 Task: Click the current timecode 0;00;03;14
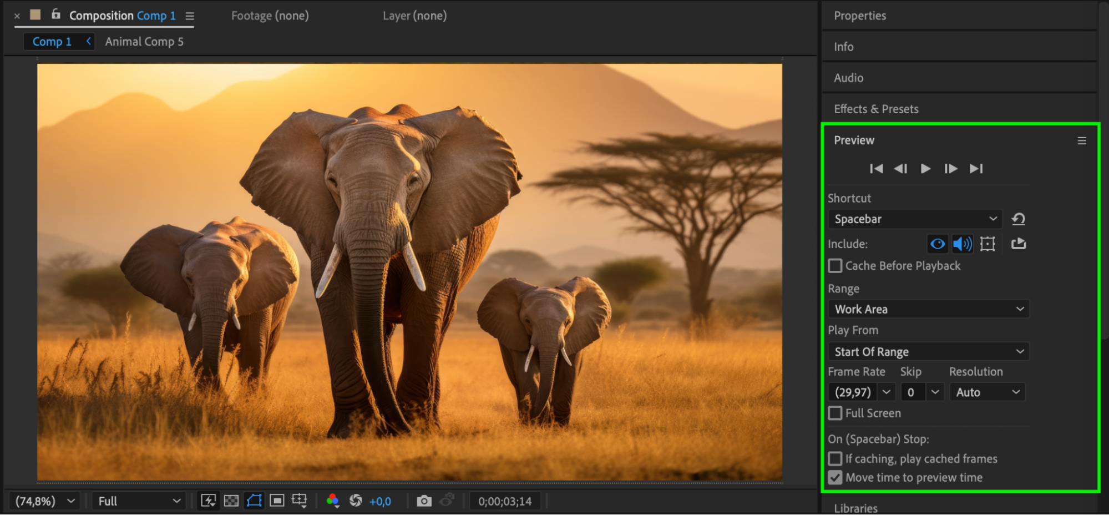[x=505, y=501]
